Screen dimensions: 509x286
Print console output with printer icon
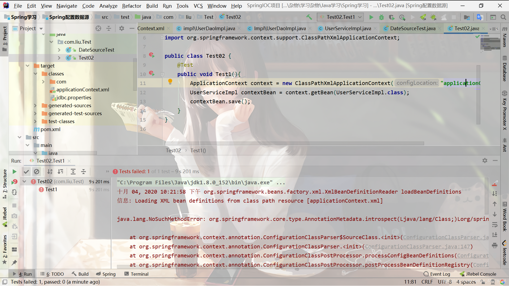(x=495, y=245)
